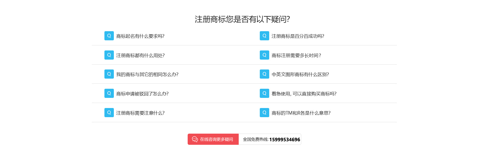Screen dimensions: 489x160
Task: Open question 商标的TM和R各是什么意思?
Action: click(x=301, y=113)
